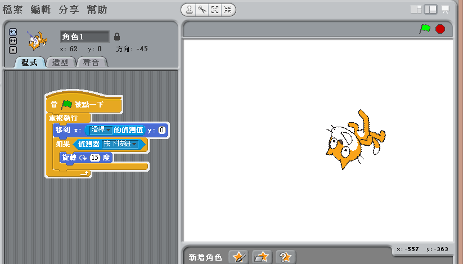The image size is (463, 264).
Task: Set rotation style to can rotate
Action: (x=13, y=32)
